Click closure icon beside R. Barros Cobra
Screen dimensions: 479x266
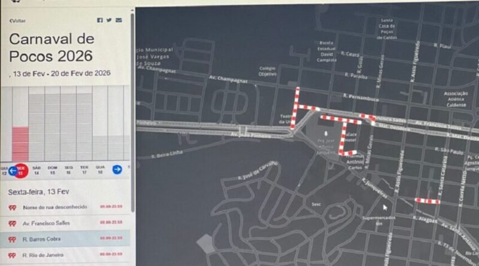pyautogui.click(x=12, y=240)
